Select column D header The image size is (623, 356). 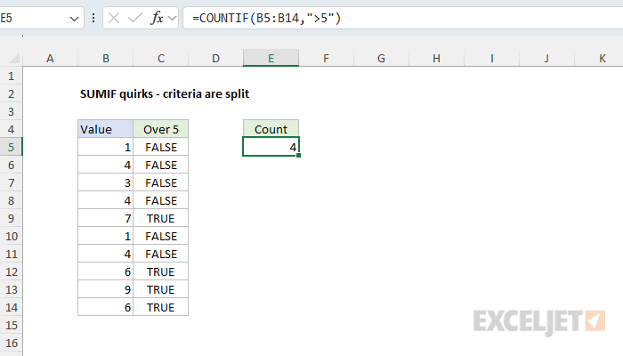(x=215, y=59)
